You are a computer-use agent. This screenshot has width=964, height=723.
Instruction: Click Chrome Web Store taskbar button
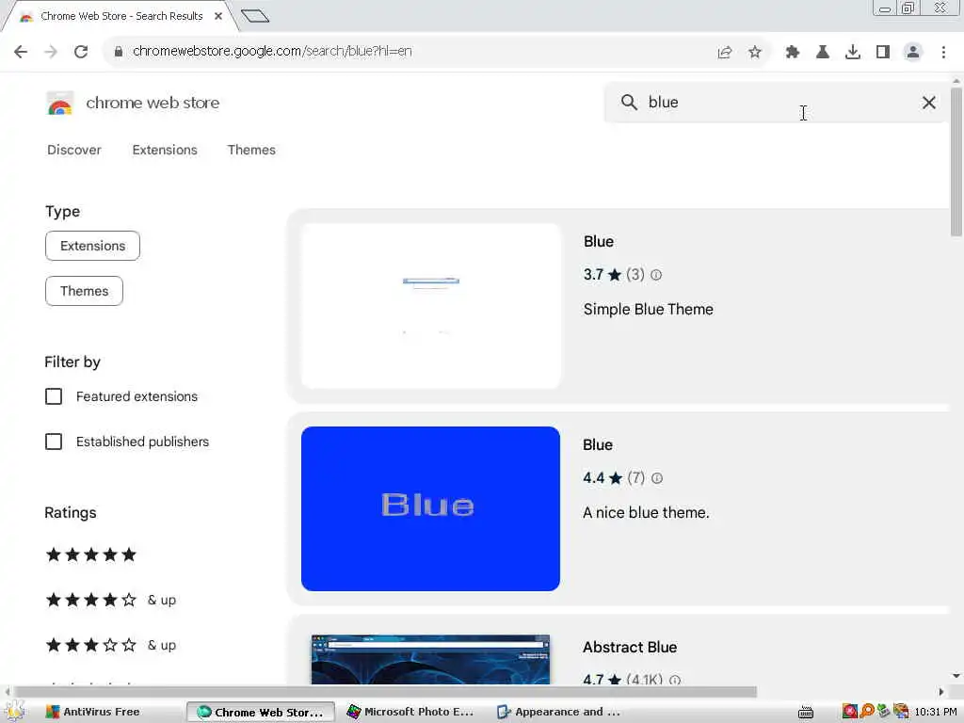tap(261, 712)
